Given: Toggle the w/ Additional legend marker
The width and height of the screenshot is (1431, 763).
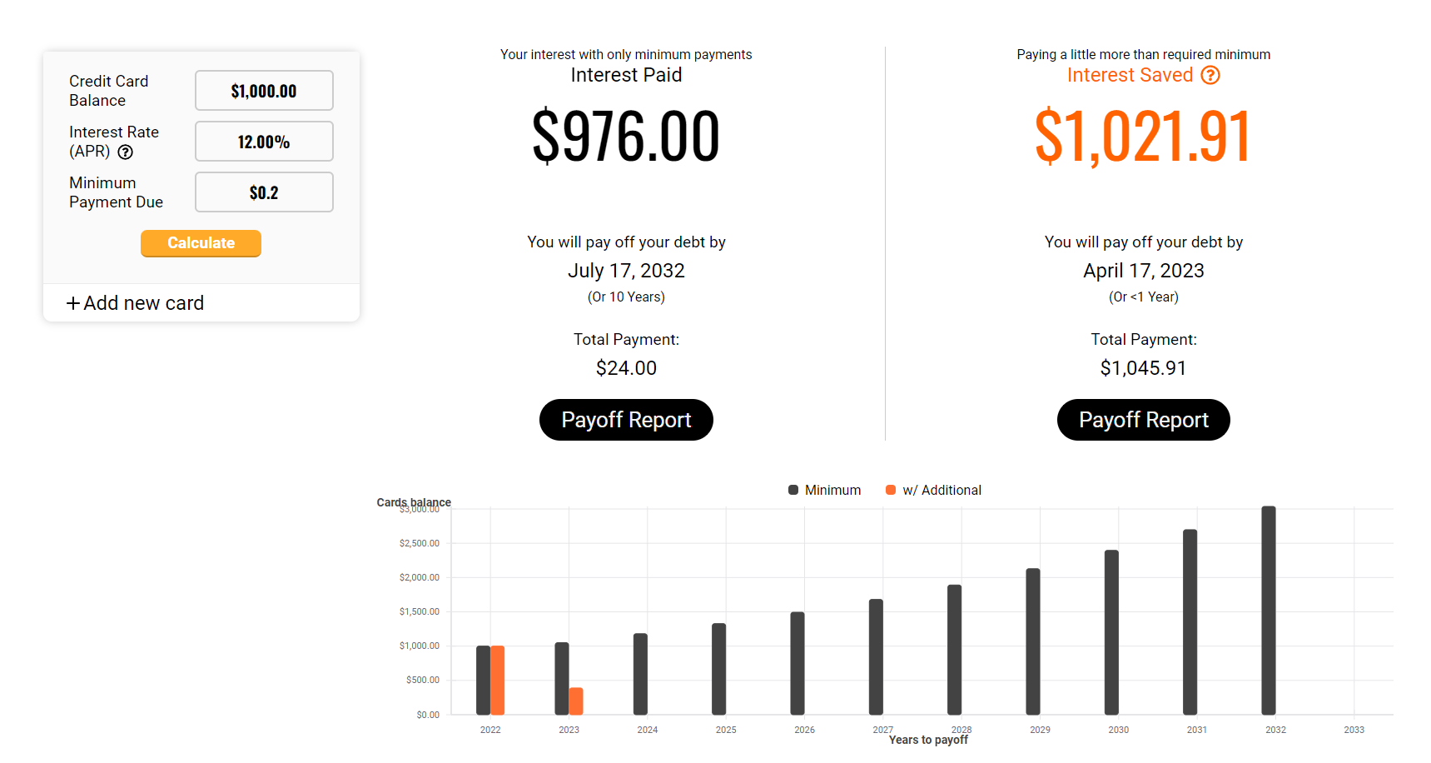Looking at the screenshot, I should (x=891, y=490).
